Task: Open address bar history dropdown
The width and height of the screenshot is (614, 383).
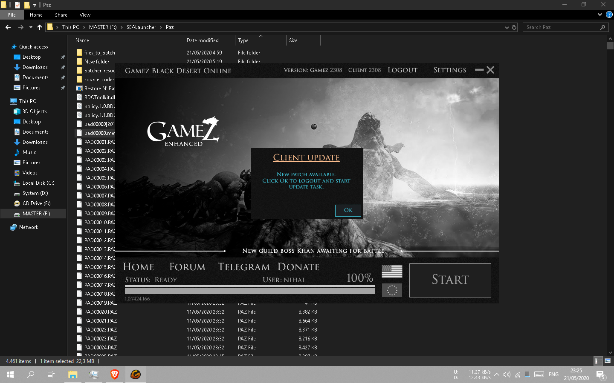Action: click(507, 27)
